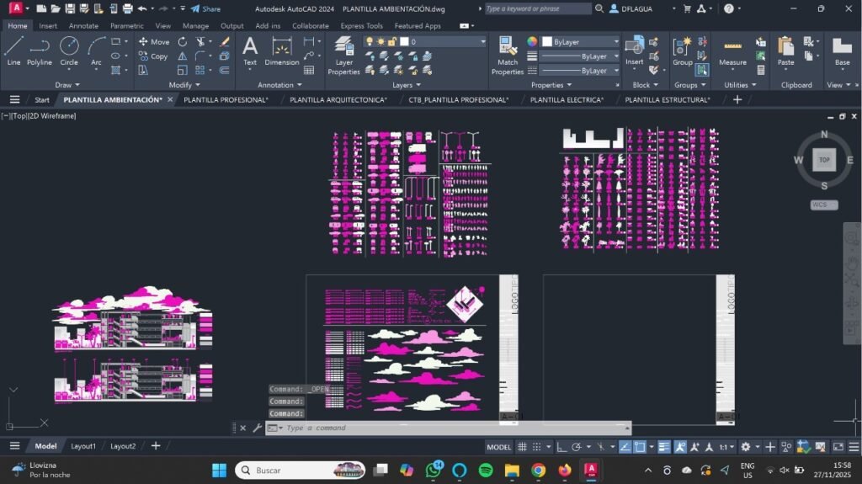The height and width of the screenshot is (484, 862).
Task: Click the object color wheel swatch
Action: 532,41
